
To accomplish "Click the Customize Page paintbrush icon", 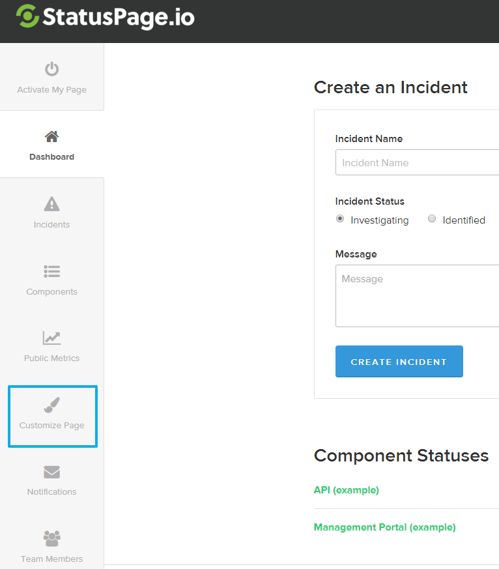I will pos(51,405).
